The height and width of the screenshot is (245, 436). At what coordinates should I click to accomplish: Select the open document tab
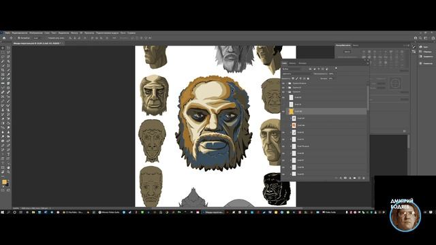[x=37, y=44]
